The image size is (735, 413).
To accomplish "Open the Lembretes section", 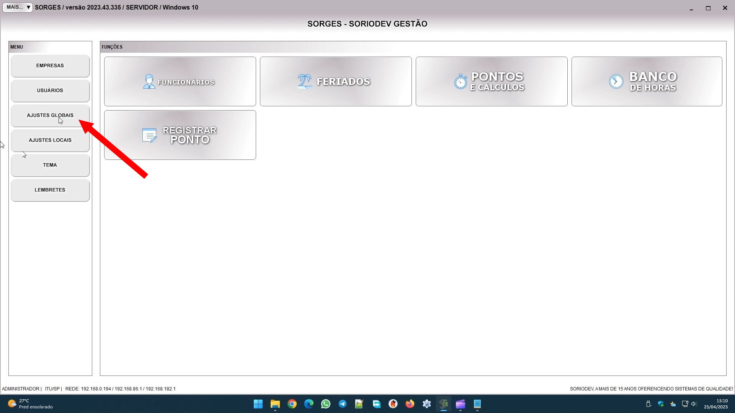I will [x=50, y=190].
